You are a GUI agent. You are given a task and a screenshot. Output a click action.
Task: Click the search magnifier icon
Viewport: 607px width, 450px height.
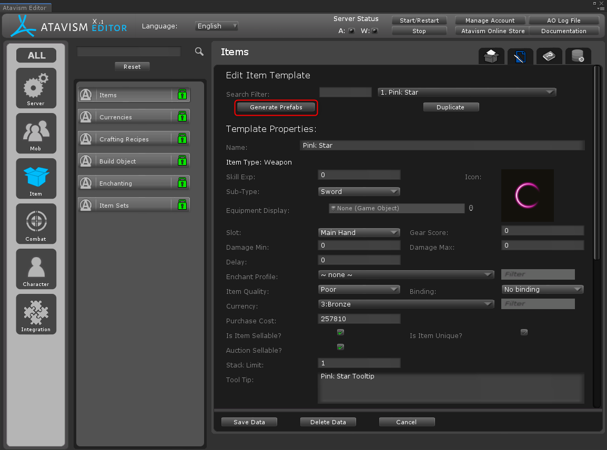199,52
